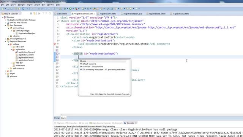Launch Debug with the bug icon
Screen dimensions: 243x137
(65, 9)
